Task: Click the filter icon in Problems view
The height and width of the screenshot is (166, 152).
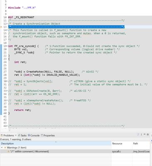Action: 138,134
